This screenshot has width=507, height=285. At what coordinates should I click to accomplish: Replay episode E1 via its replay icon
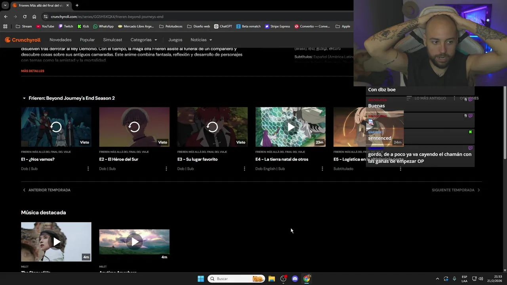(56, 127)
